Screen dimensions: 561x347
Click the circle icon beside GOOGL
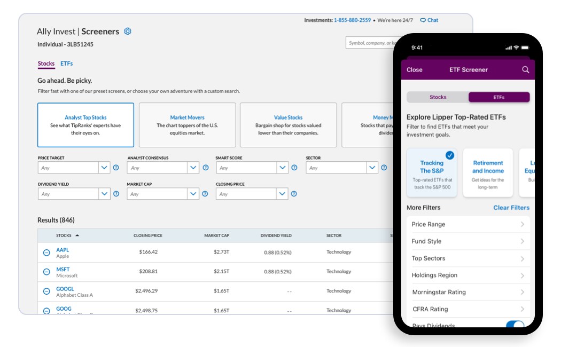tap(46, 291)
